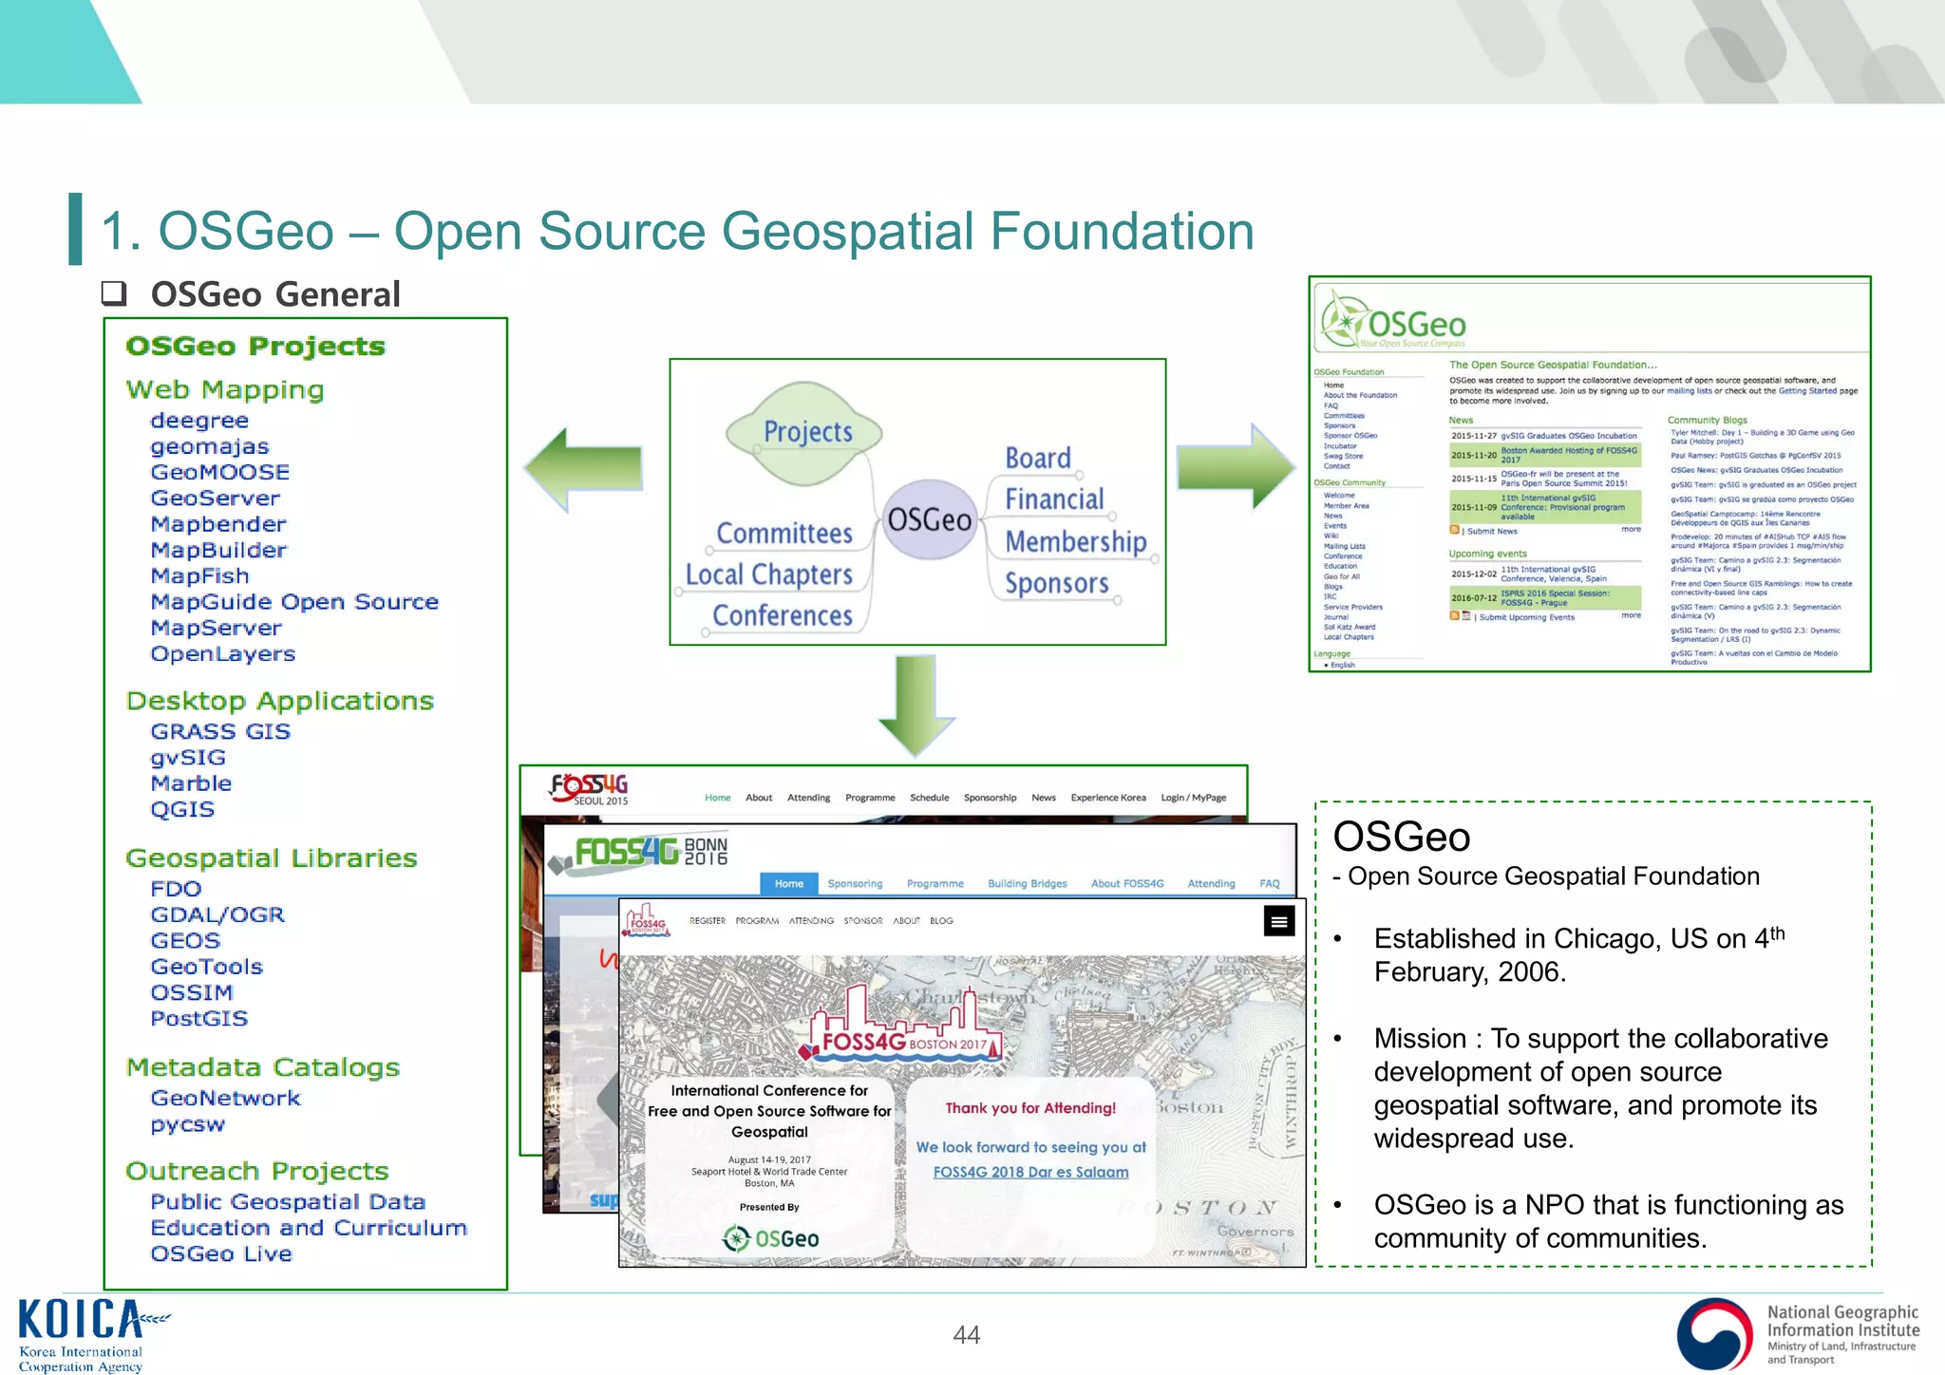Open the Sponsorship menu on Seoul site
This screenshot has height=1375, width=1945.
click(x=990, y=798)
